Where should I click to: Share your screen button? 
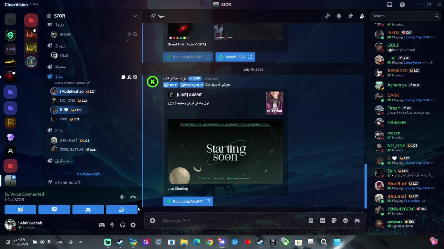click(54, 210)
